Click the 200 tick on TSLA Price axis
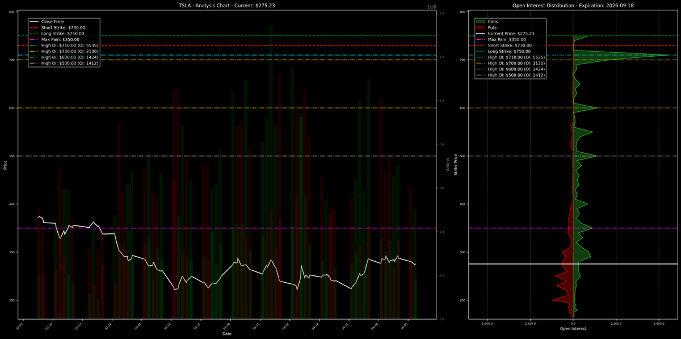The width and height of the screenshot is (681, 339). [x=12, y=300]
